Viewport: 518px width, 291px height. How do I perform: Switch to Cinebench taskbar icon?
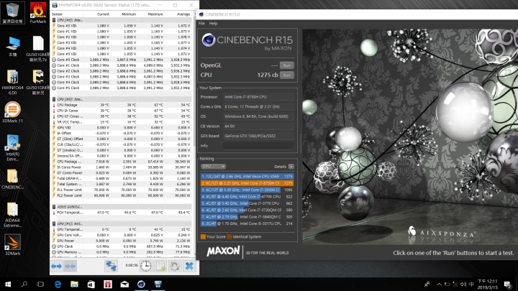point(142,284)
